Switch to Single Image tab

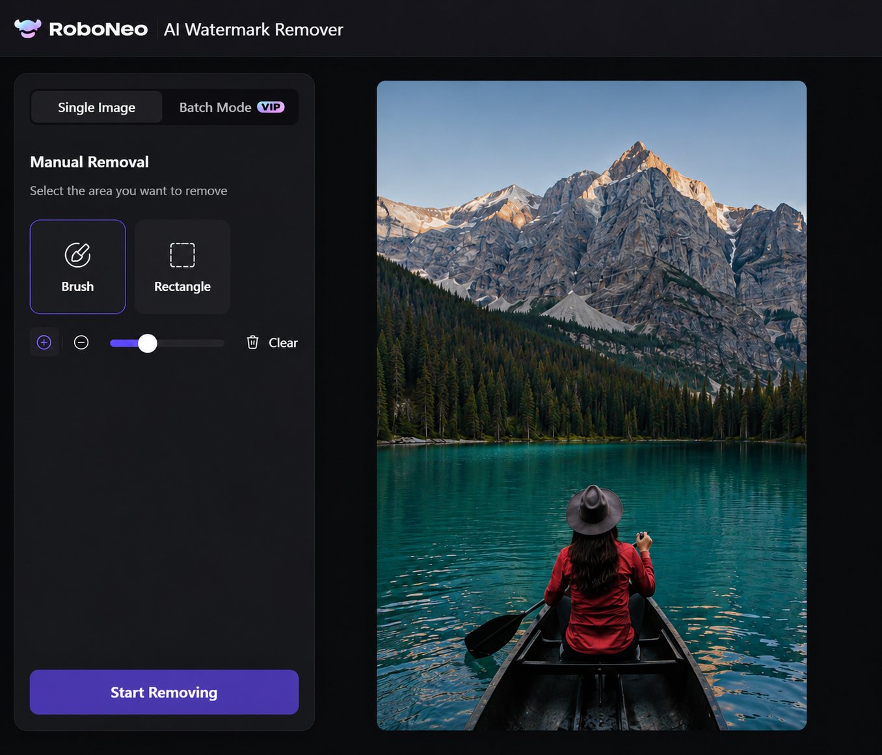pyautogui.click(x=97, y=107)
